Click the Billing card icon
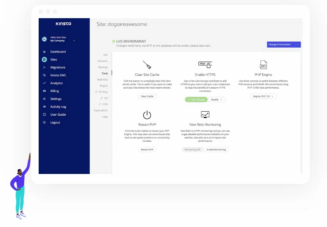The image size is (327, 227). (44, 91)
